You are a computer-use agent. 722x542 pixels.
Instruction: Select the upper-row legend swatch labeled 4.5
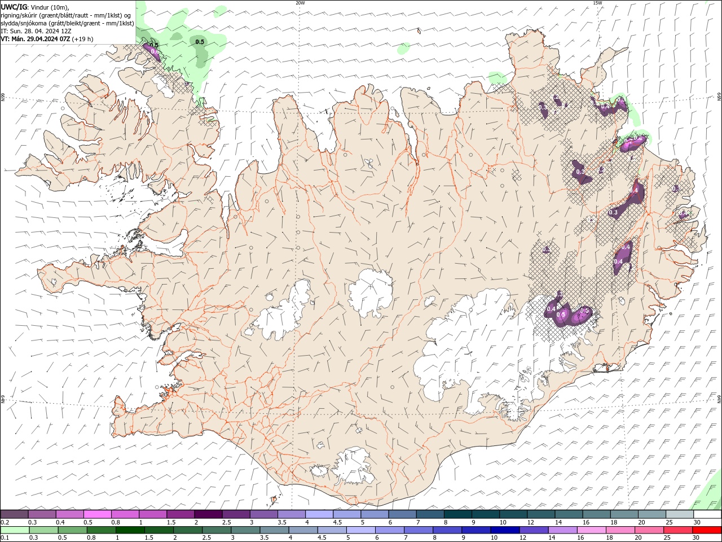coord(347,514)
